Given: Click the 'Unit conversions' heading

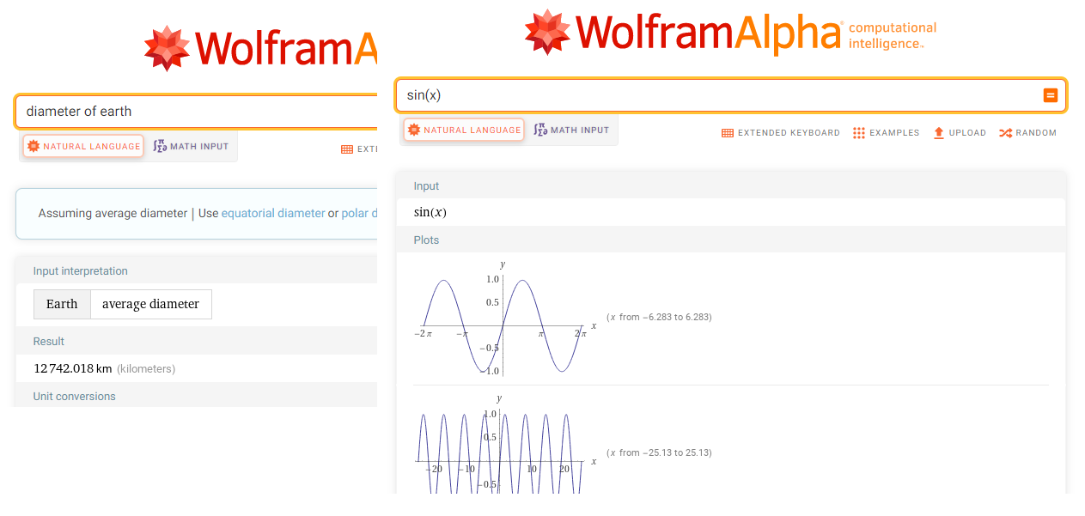Looking at the screenshot, I should coord(74,397).
